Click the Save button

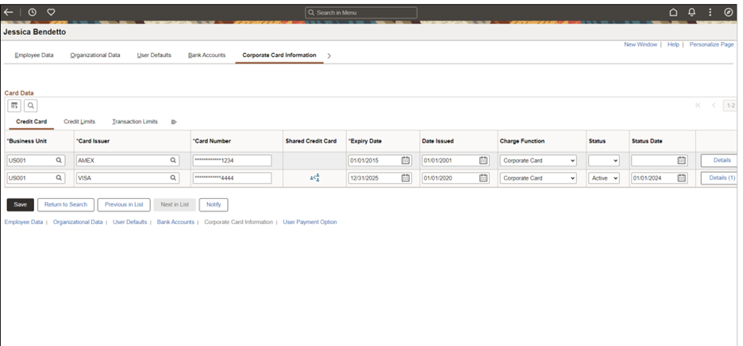pos(21,204)
